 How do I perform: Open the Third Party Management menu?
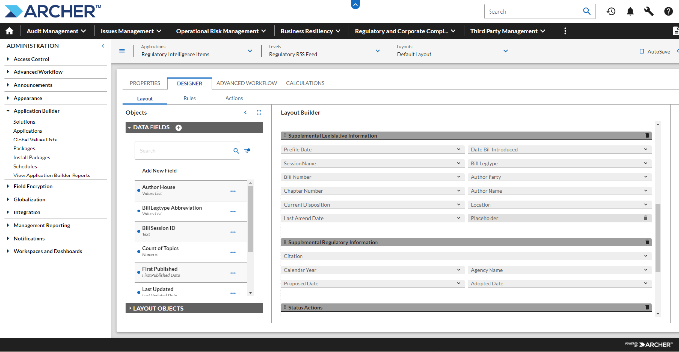508,31
